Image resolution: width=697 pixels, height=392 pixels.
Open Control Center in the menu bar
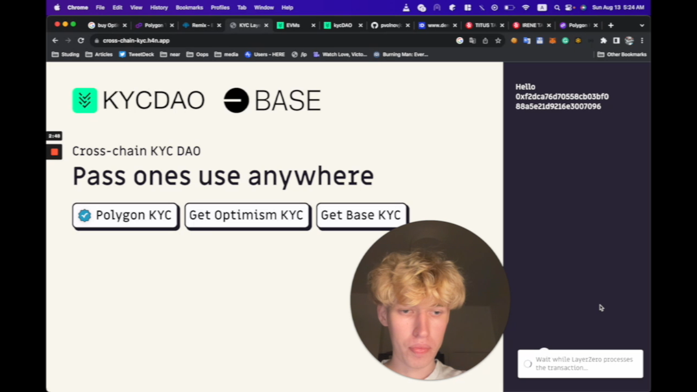[x=570, y=8]
